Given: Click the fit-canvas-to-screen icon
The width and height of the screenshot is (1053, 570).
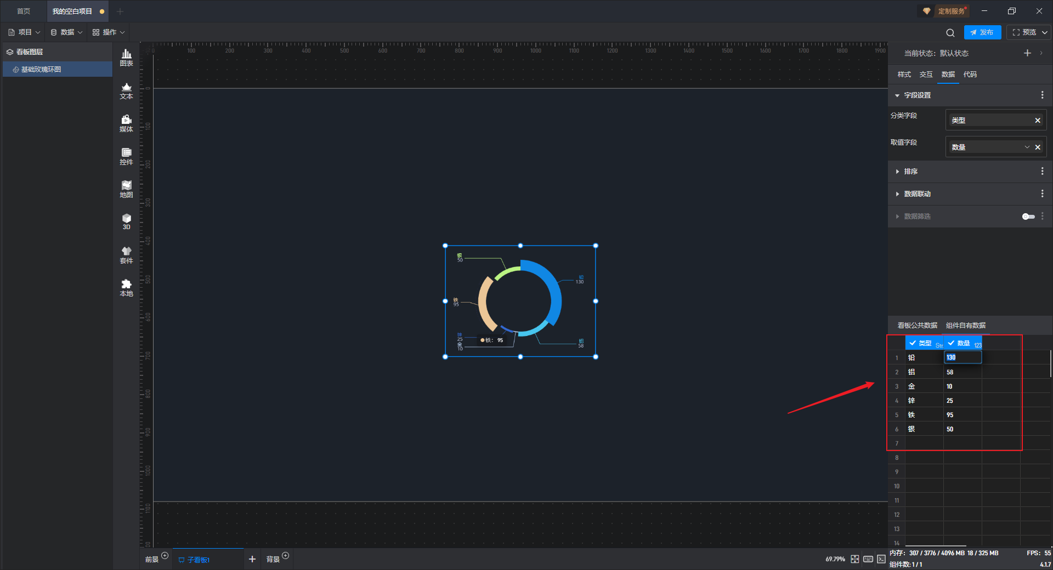Looking at the screenshot, I should [855, 559].
